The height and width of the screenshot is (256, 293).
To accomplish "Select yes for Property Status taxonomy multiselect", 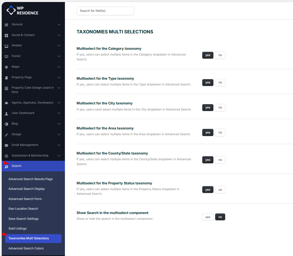I will (208, 190).
